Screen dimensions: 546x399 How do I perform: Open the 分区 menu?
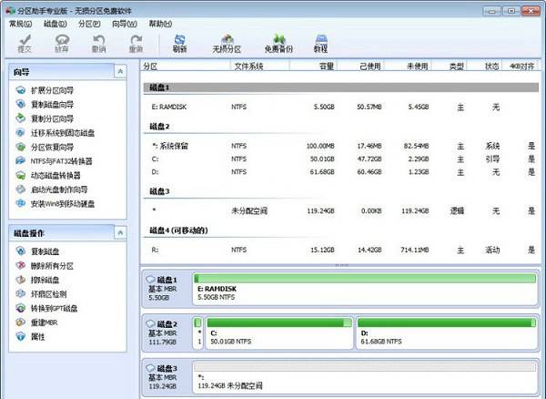[89, 24]
